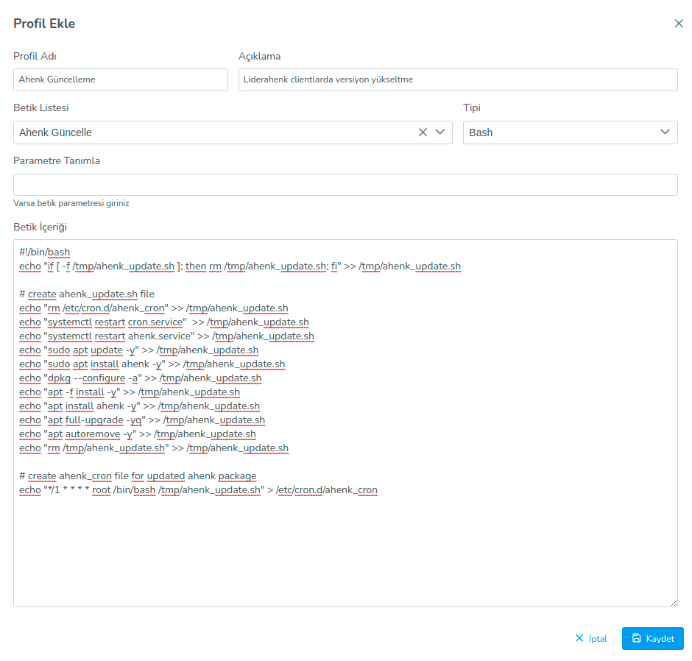Click the blank area of the script editor
Image resolution: width=692 pixels, height=661 pixels.
click(345, 552)
